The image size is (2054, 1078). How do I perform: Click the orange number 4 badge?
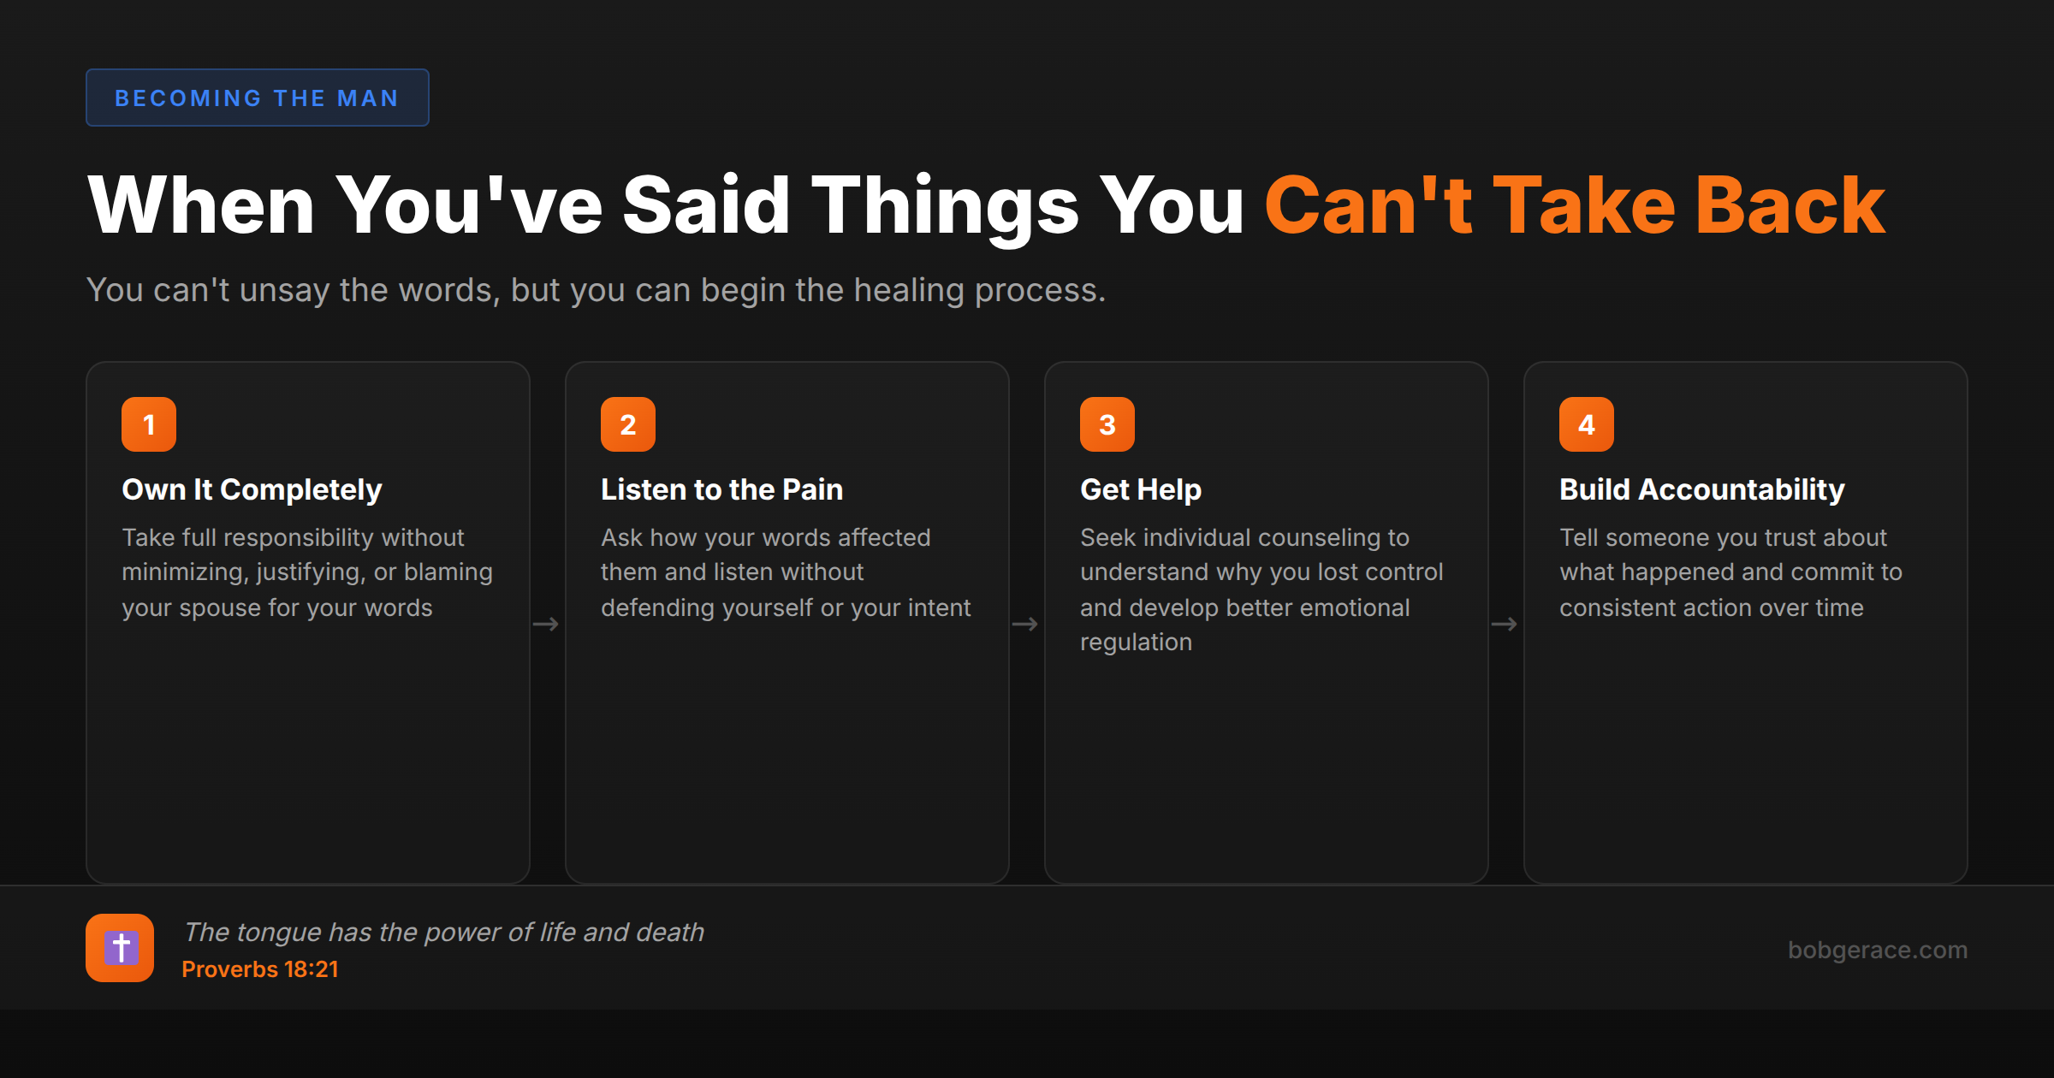(1587, 424)
